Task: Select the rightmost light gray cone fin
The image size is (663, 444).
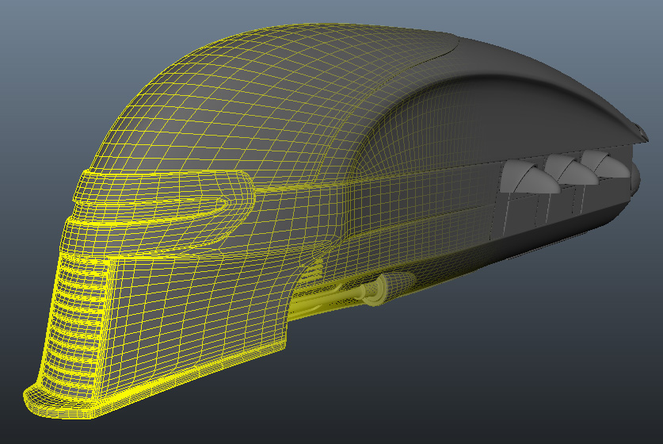Action: 605,164
